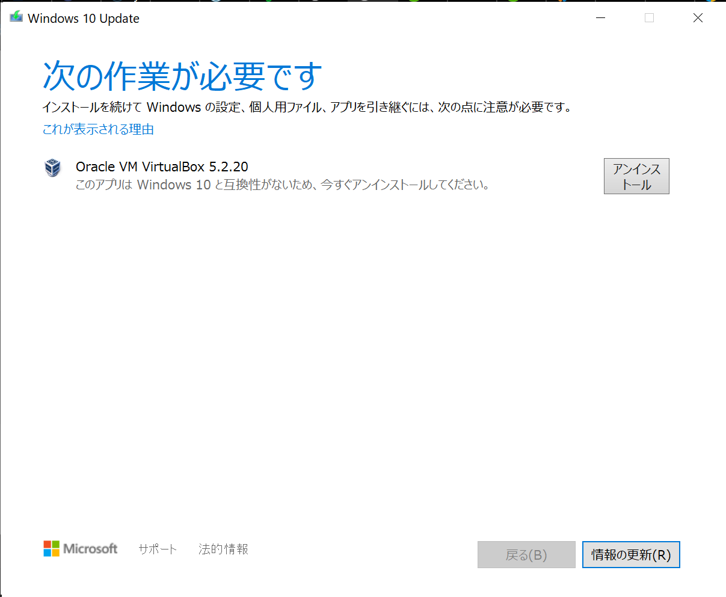The height and width of the screenshot is (597, 726).
Task: Minimize the Windows 10 Update window
Action: coord(600,18)
